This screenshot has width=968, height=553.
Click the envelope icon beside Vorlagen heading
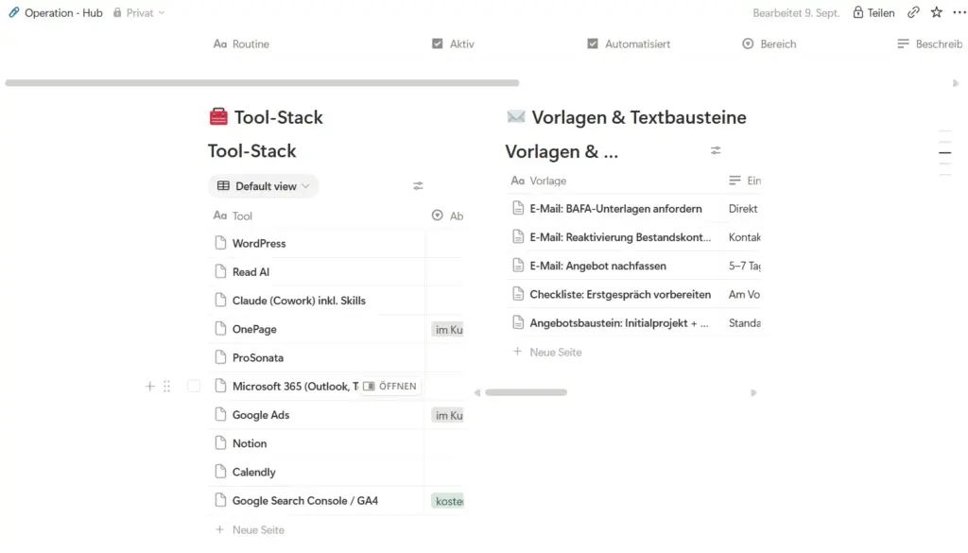click(x=516, y=116)
